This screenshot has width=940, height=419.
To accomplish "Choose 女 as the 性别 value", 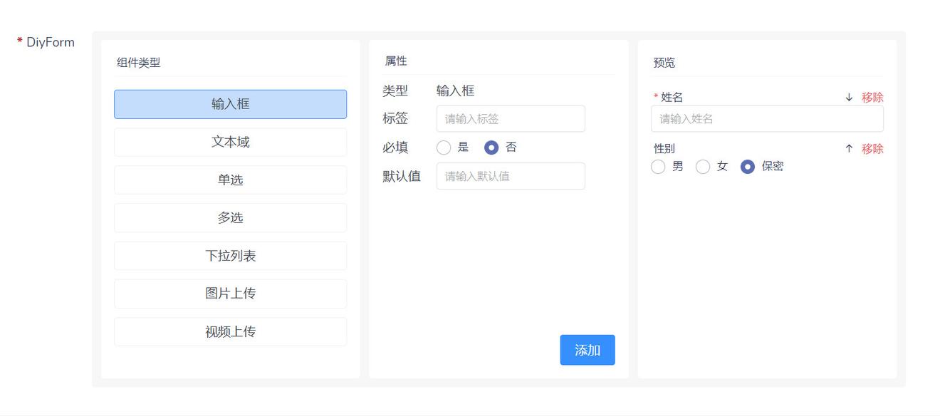I will (704, 166).
